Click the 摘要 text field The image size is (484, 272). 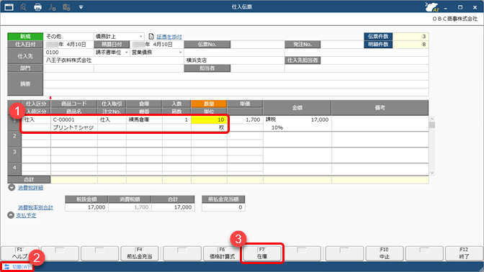[x=236, y=84]
